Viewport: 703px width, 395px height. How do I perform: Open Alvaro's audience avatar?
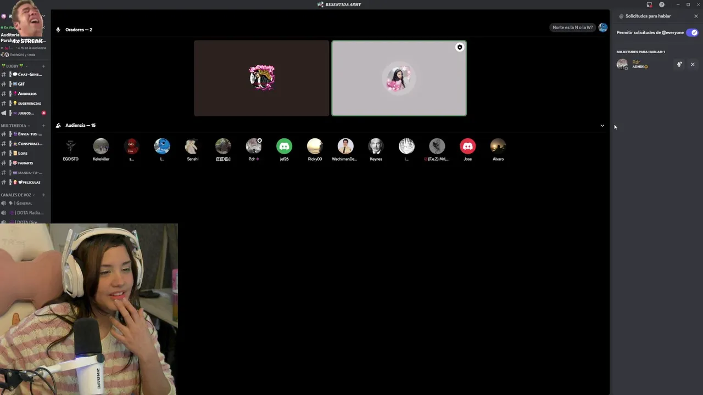498,146
